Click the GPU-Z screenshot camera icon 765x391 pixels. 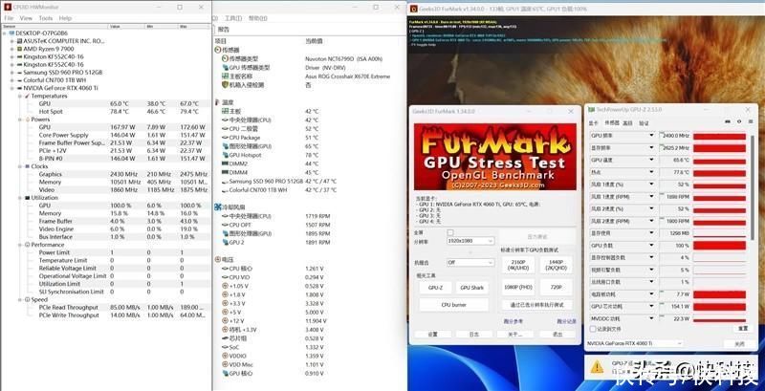(x=728, y=121)
